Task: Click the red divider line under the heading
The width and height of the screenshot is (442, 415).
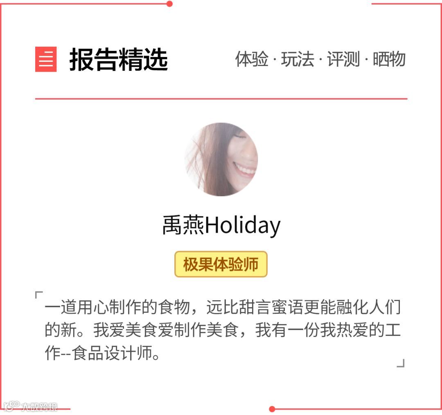Action: 221,99
